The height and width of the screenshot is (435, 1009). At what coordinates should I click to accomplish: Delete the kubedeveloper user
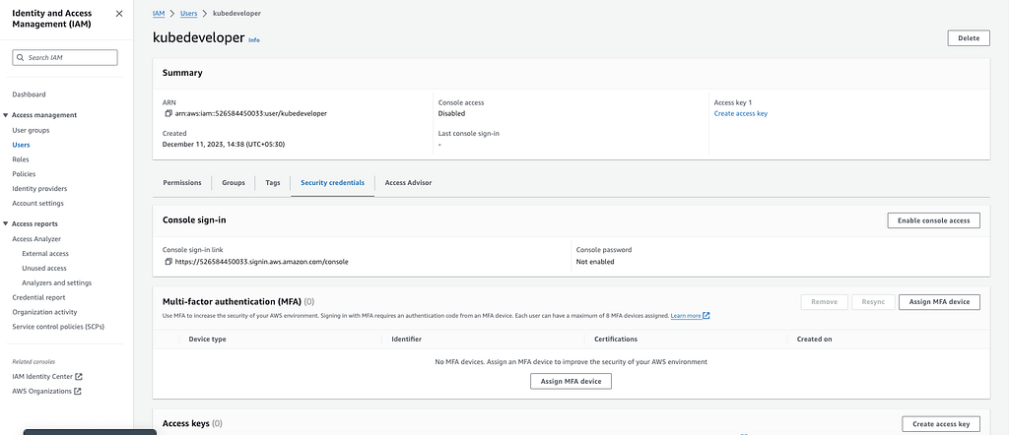tap(969, 38)
